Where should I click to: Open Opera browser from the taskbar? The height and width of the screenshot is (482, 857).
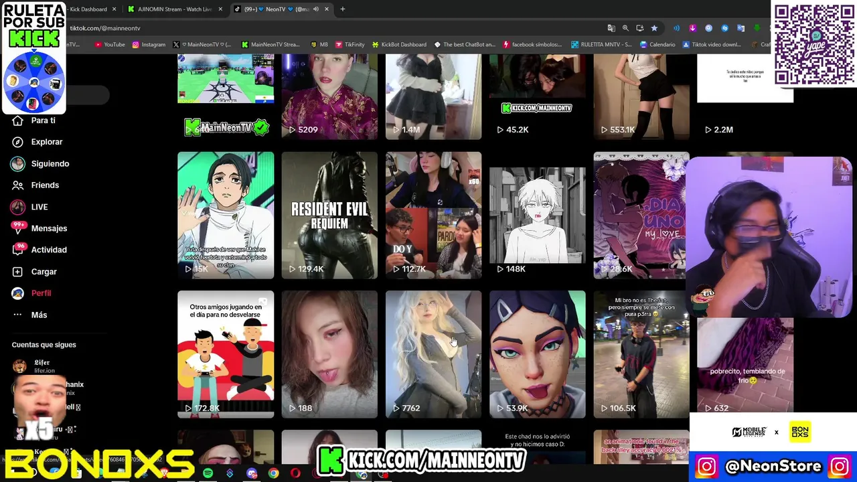[x=295, y=473]
